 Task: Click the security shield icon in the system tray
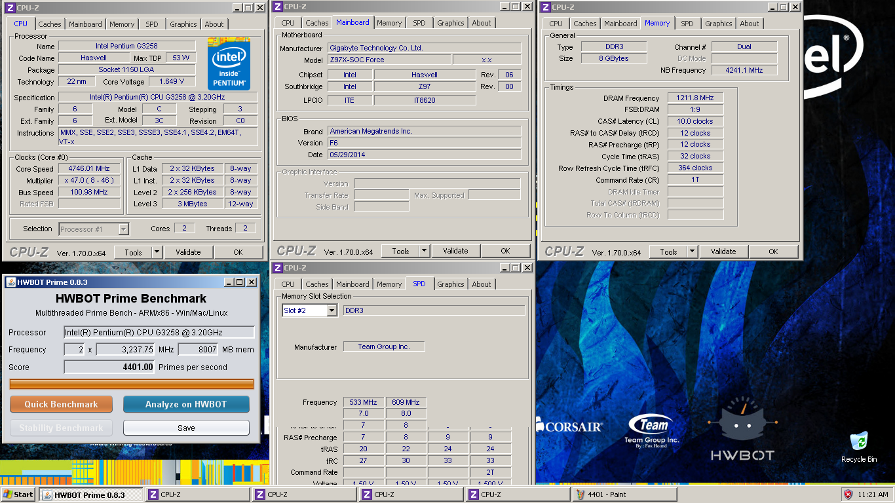click(x=848, y=494)
